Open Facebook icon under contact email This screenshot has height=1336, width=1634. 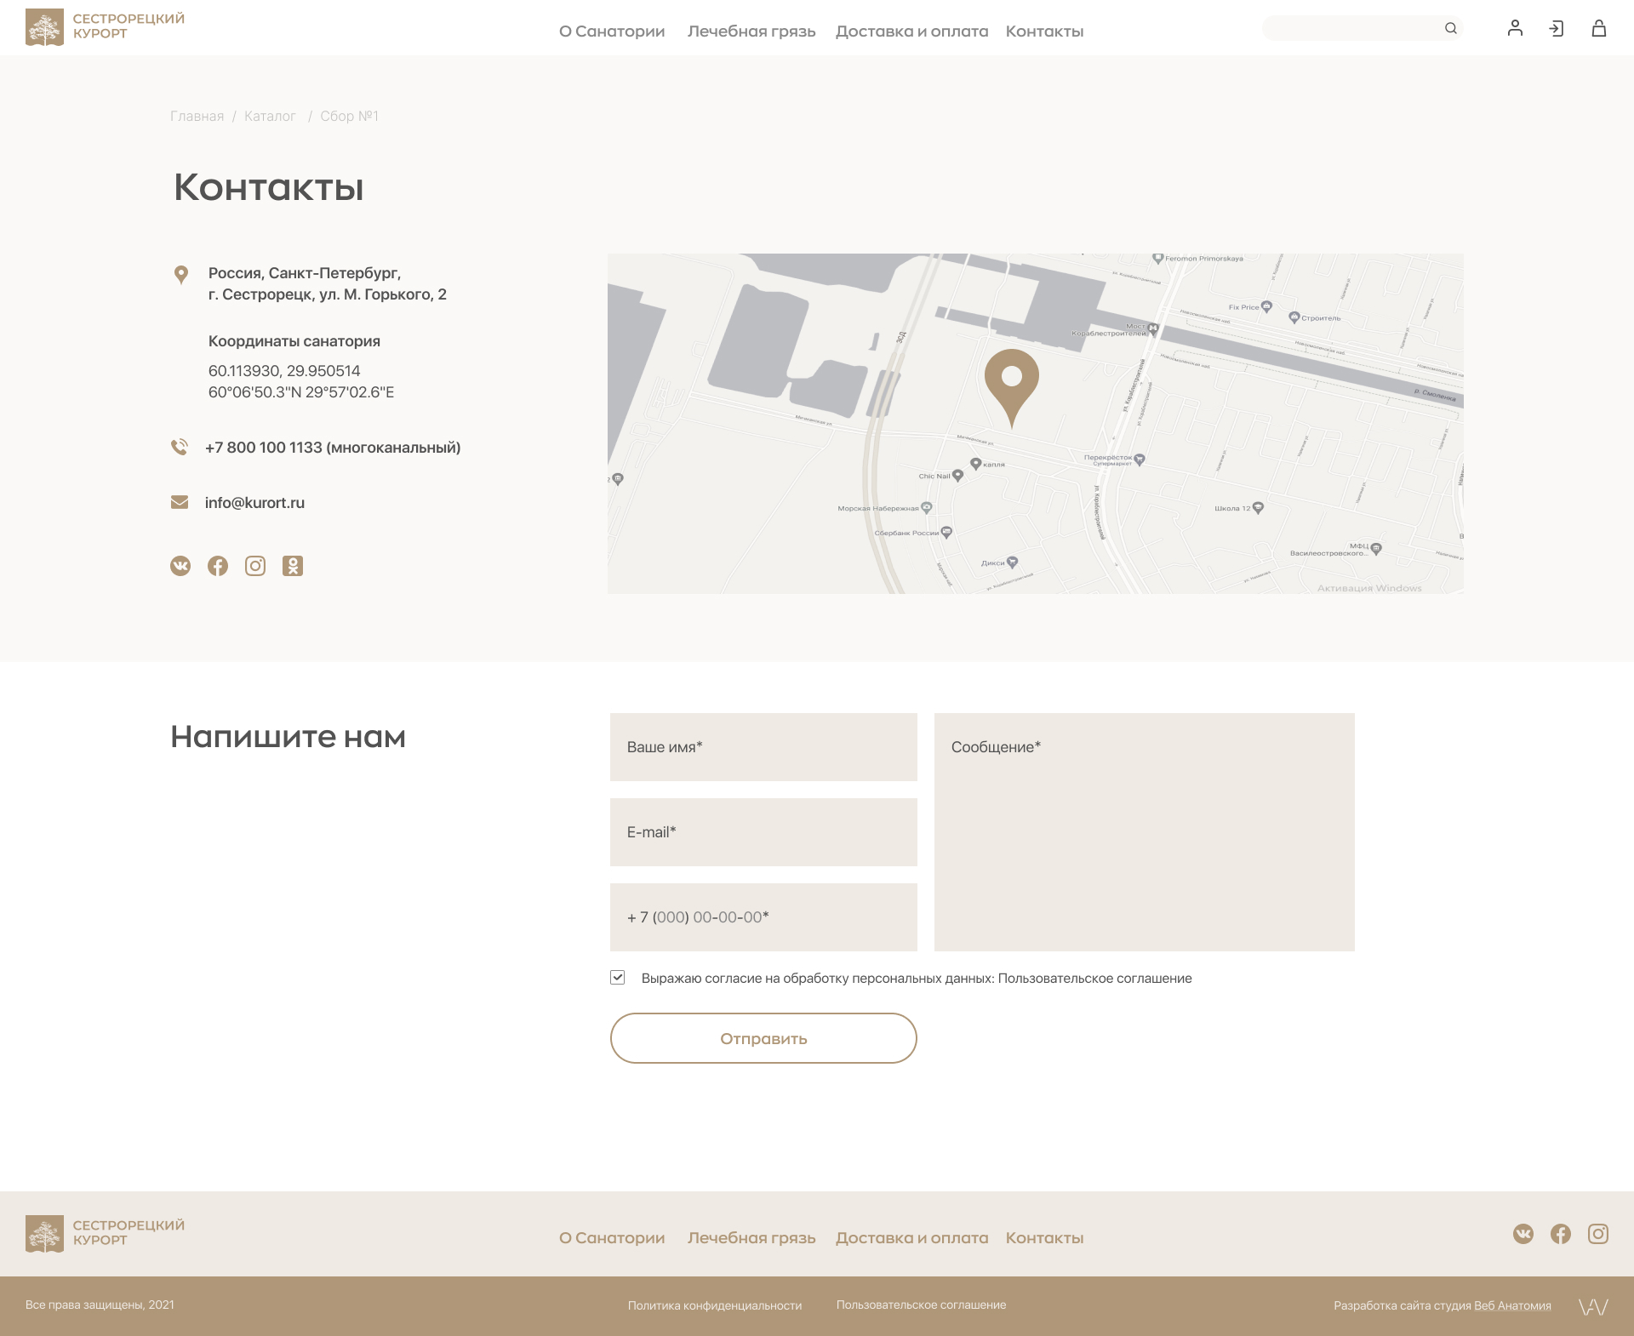(218, 566)
